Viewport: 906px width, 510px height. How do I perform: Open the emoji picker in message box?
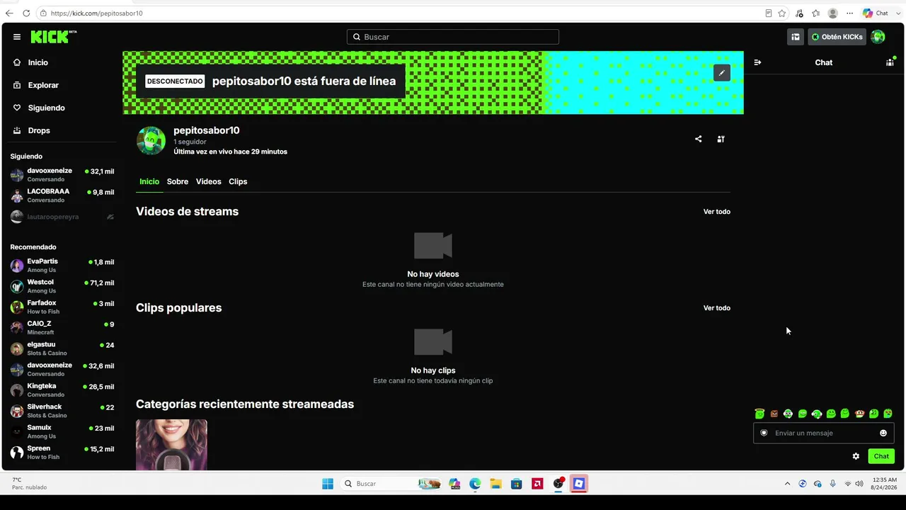pyautogui.click(x=883, y=433)
